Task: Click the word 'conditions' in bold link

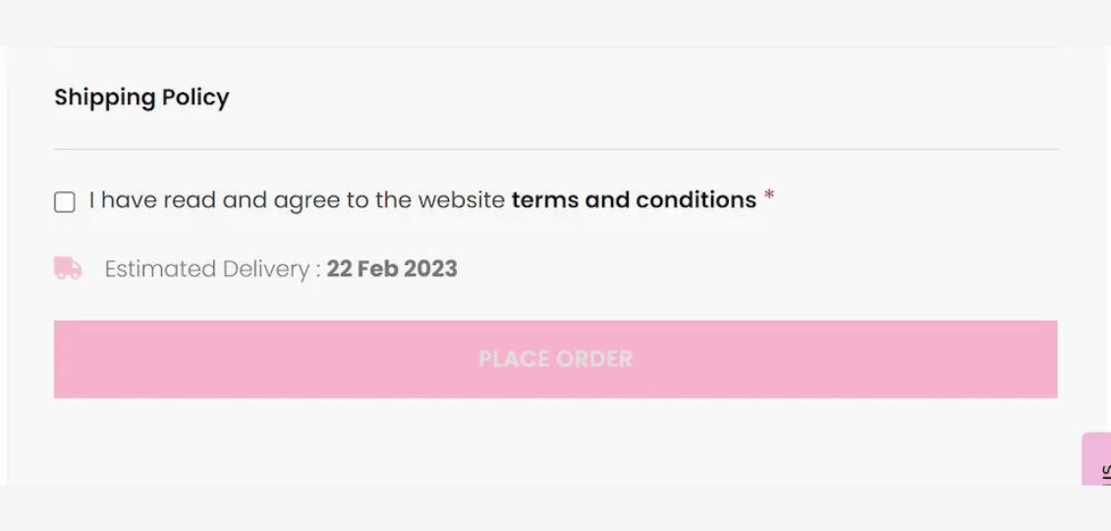Action: 695,200
